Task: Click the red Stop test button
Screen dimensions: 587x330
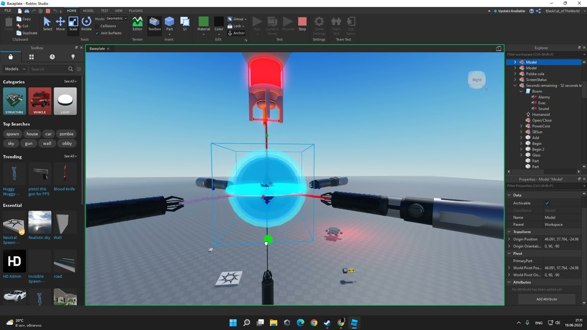Action: (302, 24)
